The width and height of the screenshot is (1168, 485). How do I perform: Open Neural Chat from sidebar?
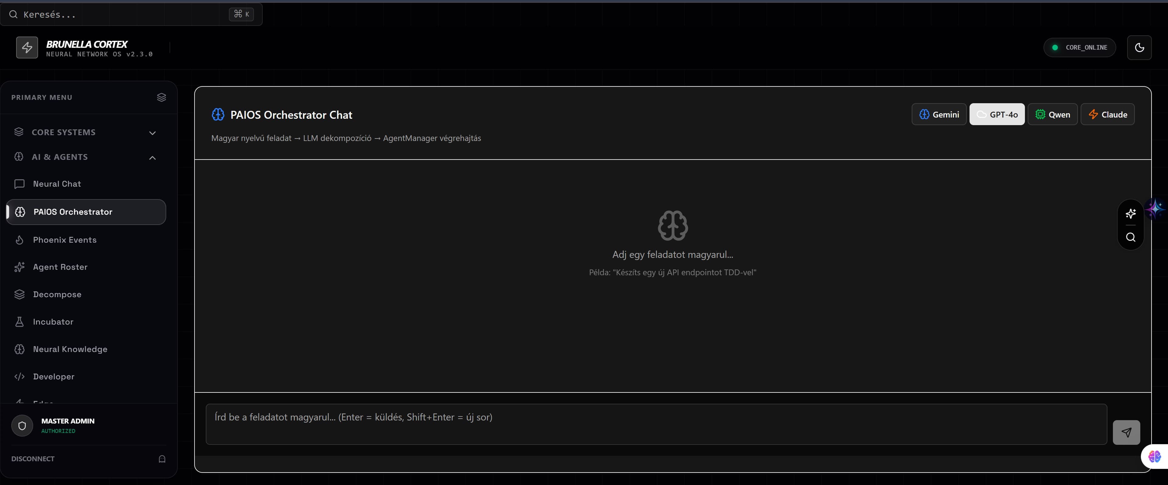click(x=57, y=184)
